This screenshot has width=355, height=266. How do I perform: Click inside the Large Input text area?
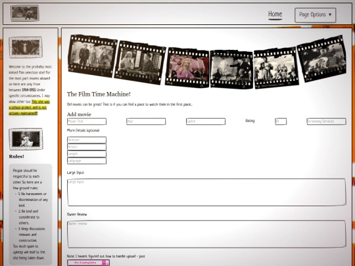206,192
